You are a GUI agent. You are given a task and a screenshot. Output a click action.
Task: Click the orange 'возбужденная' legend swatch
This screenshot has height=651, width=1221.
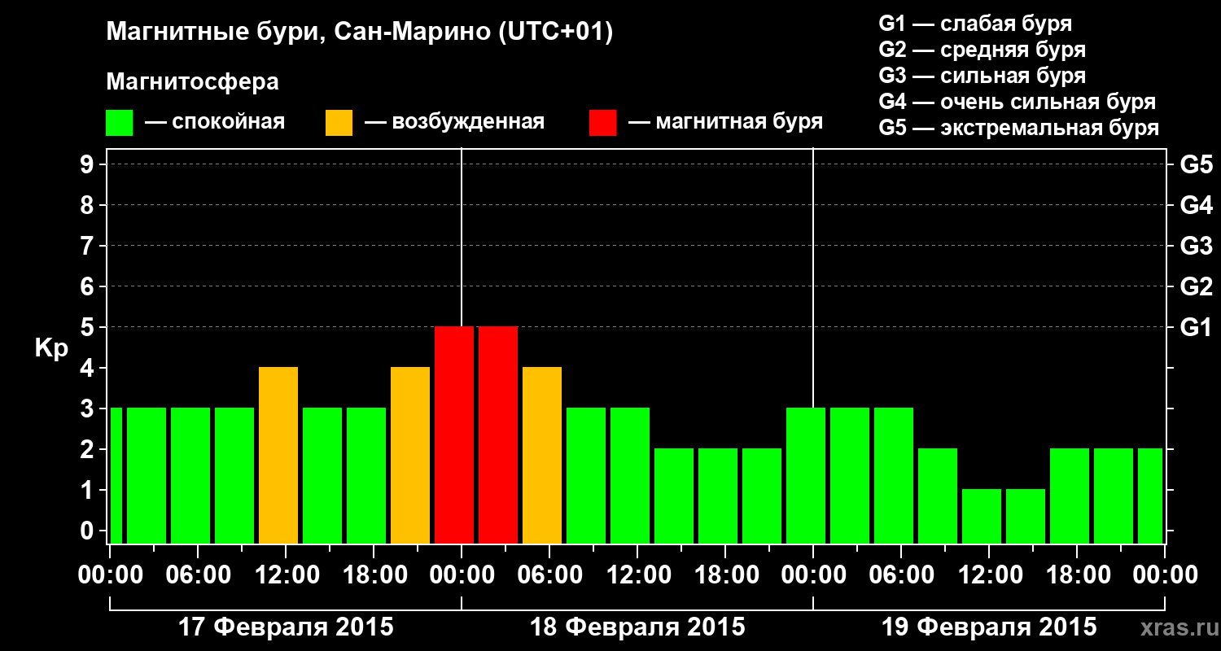(x=339, y=123)
